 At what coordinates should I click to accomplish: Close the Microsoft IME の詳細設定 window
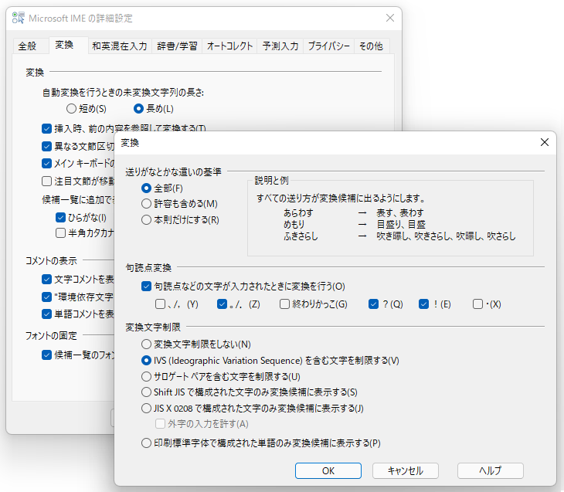390,18
